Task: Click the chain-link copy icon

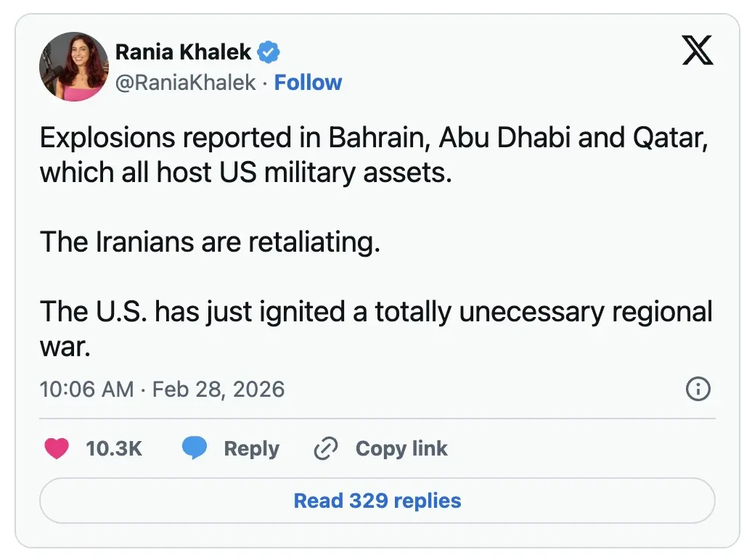Action: 326,449
